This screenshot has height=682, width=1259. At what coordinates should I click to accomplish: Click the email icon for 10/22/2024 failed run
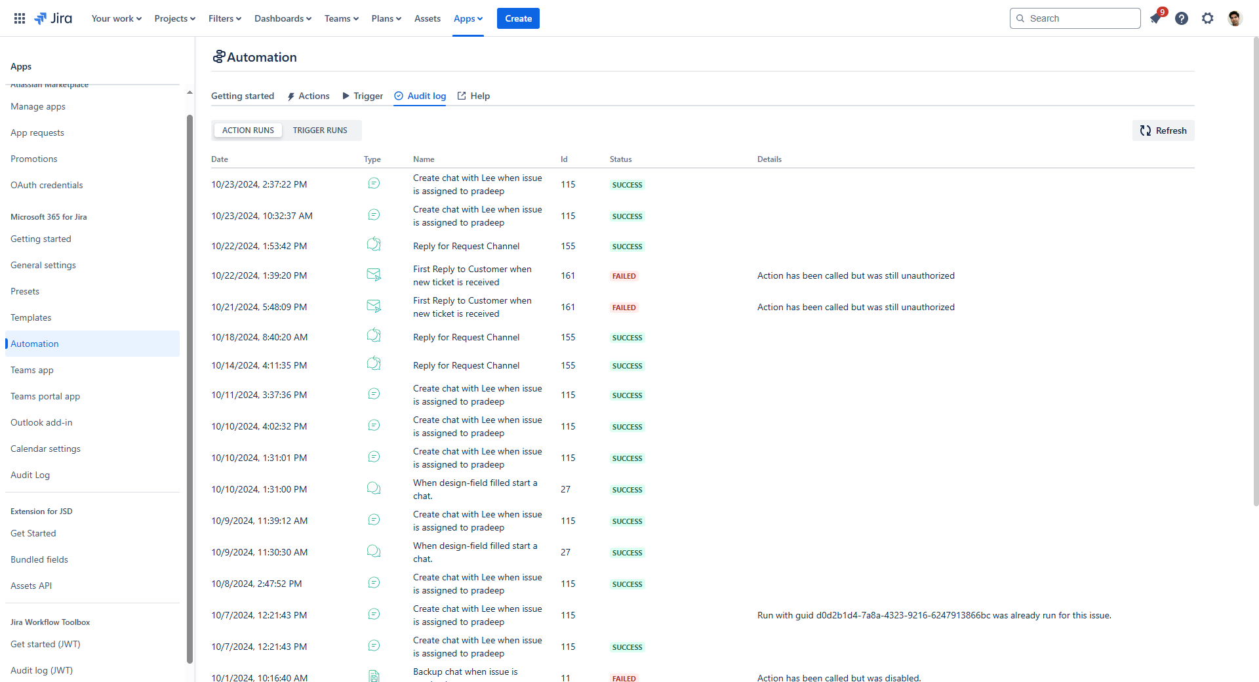(x=374, y=275)
